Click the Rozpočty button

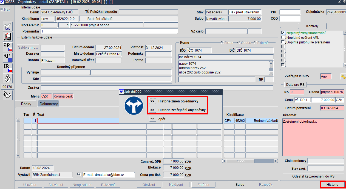(x=266, y=185)
